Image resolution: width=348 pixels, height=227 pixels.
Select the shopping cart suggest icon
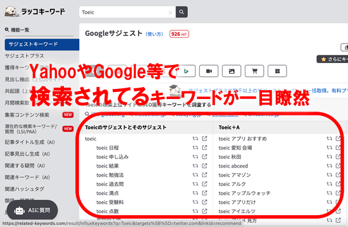pos(254,71)
